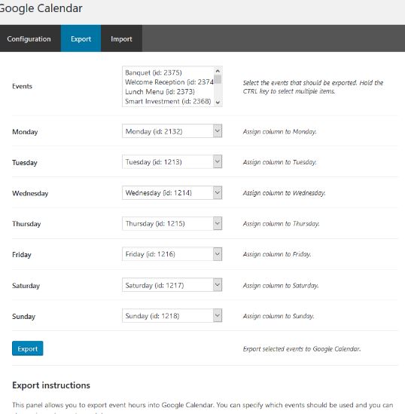Viewport: 405px width, 414px height.
Task: Click the Events list scrollbar thumb
Action: [218, 79]
